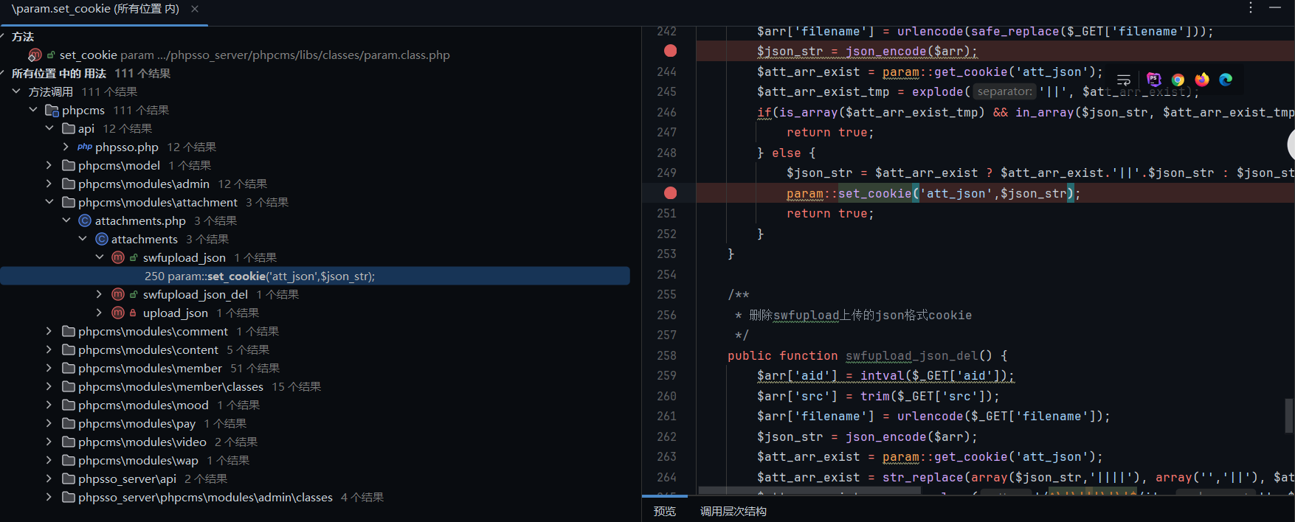This screenshot has height=522, width=1295.
Task: Expand the phpcms\modules\member folder
Action: coord(49,368)
